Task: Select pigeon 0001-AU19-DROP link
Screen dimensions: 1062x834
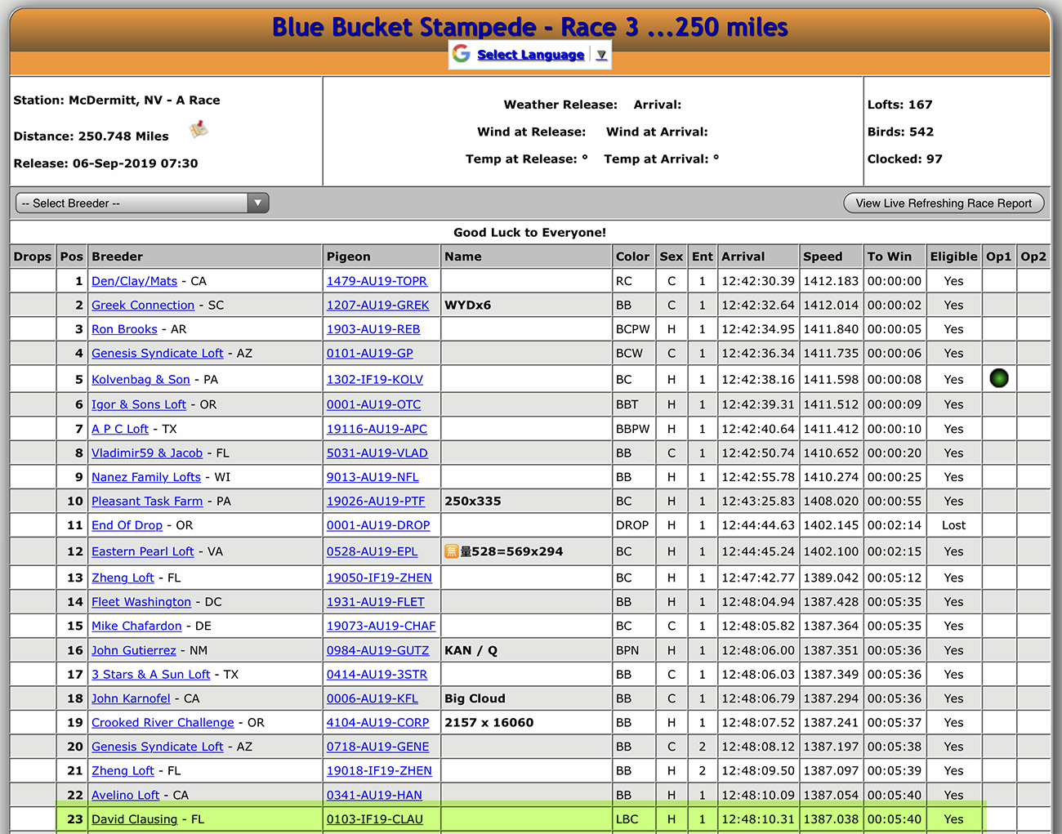Action: [377, 525]
